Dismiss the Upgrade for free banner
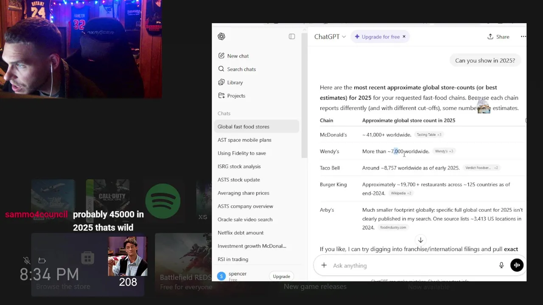The width and height of the screenshot is (543, 305). [x=404, y=36]
